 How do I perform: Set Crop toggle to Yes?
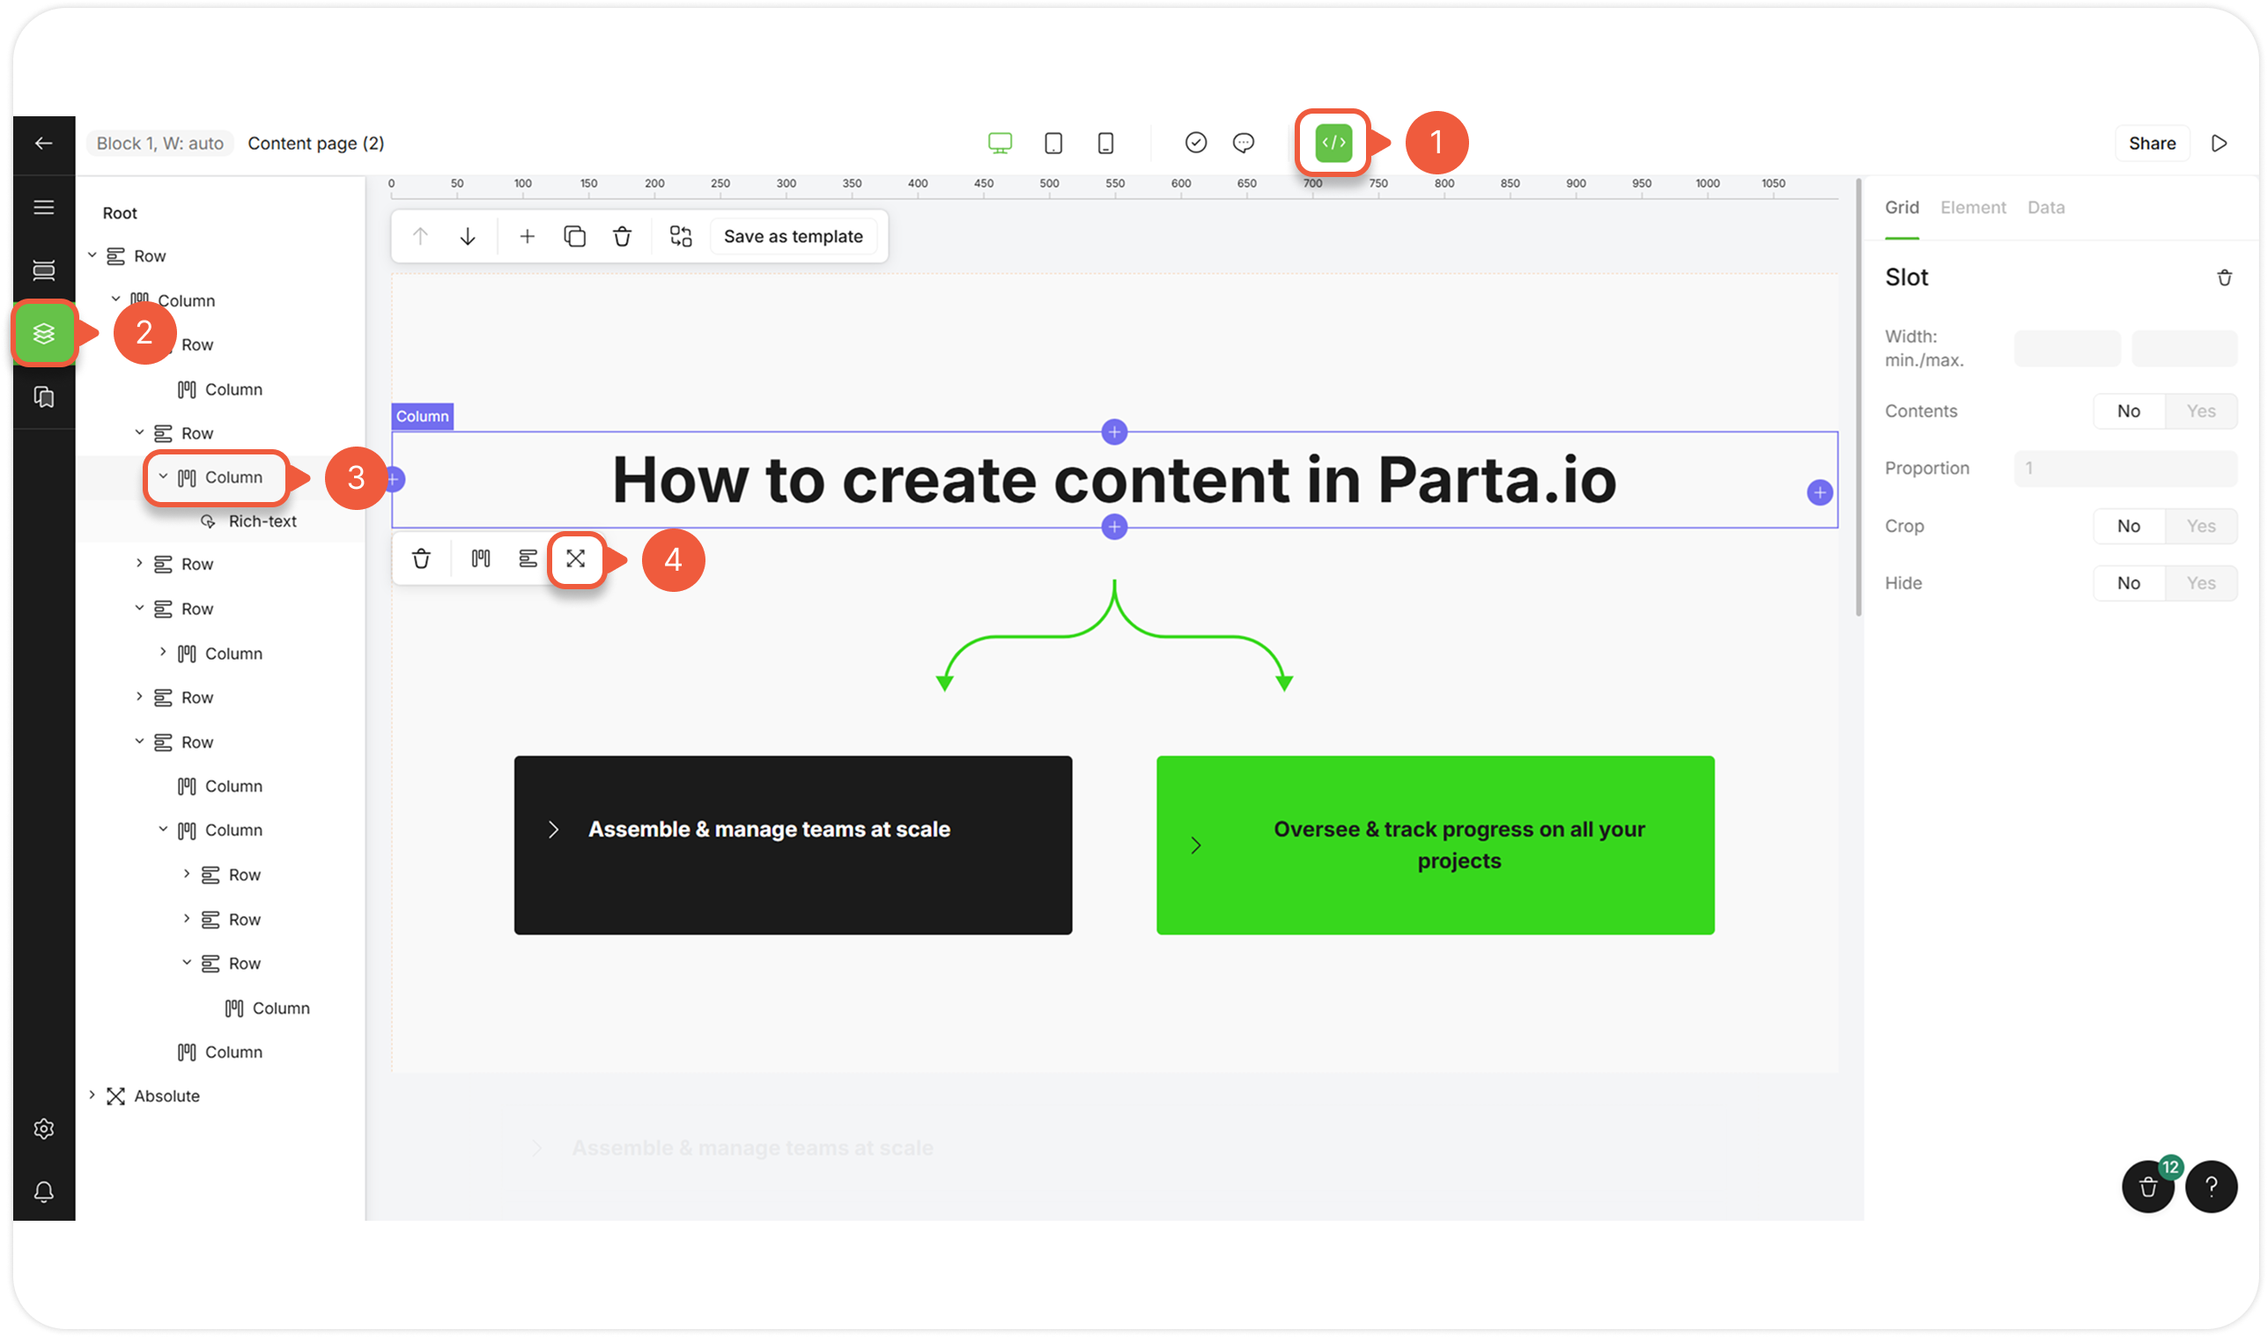2200,526
